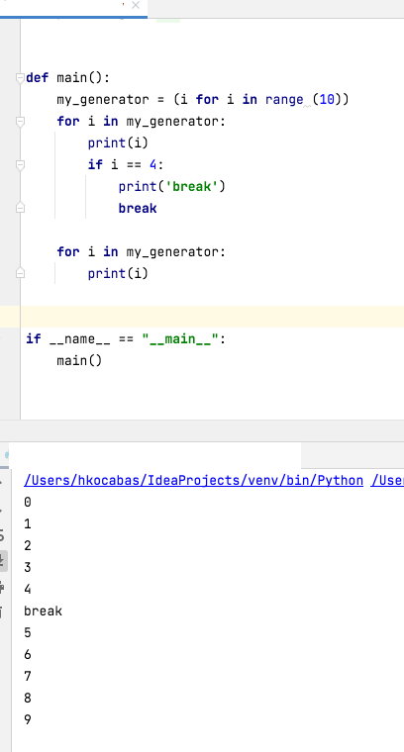Click console output line '0'
Image resolution: width=404 pixels, height=752 pixels.
tap(28, 502)
